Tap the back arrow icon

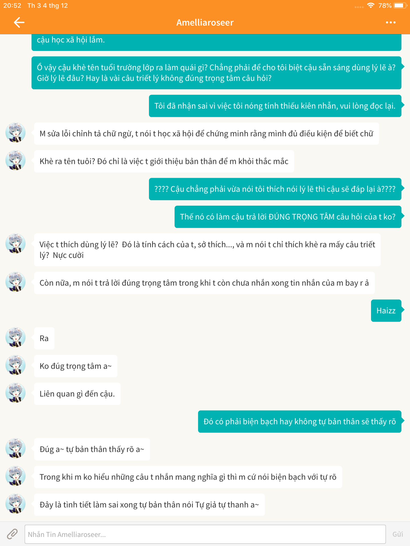19,22
